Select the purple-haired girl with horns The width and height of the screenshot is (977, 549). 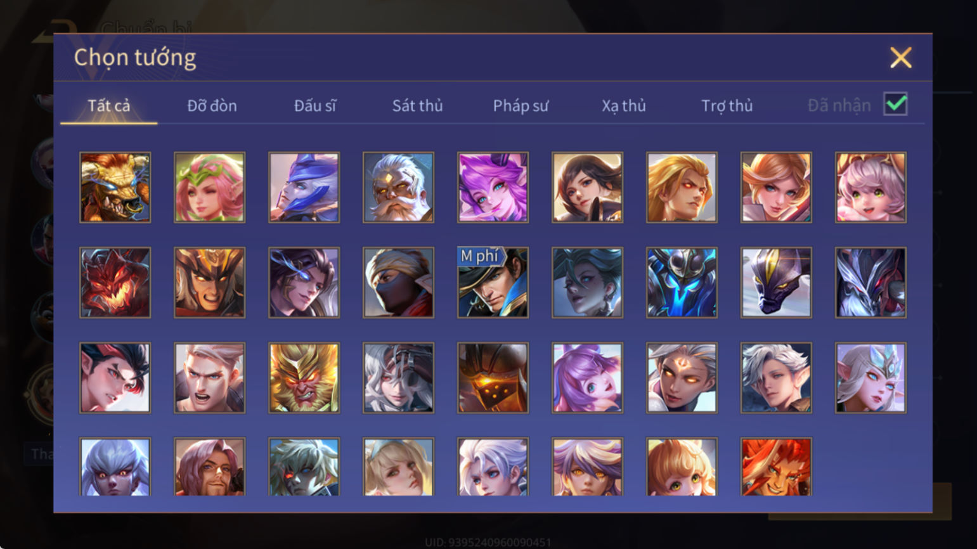pos(493,188)
